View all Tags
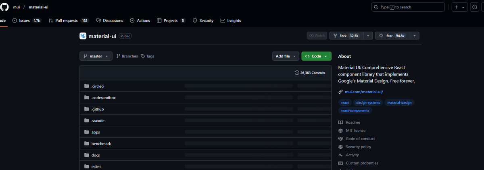 [148, 56]
